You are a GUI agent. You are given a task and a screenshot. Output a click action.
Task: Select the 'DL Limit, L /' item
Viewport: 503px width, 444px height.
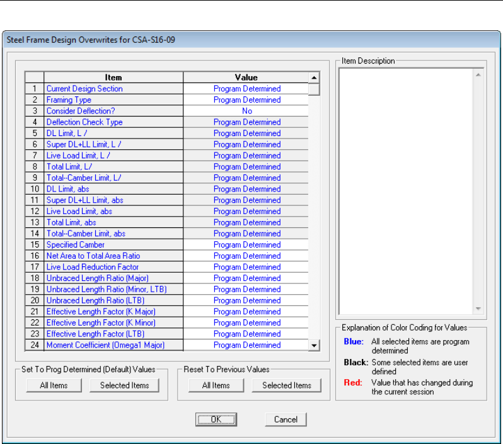pyautogui.click(x=113, y=133)
